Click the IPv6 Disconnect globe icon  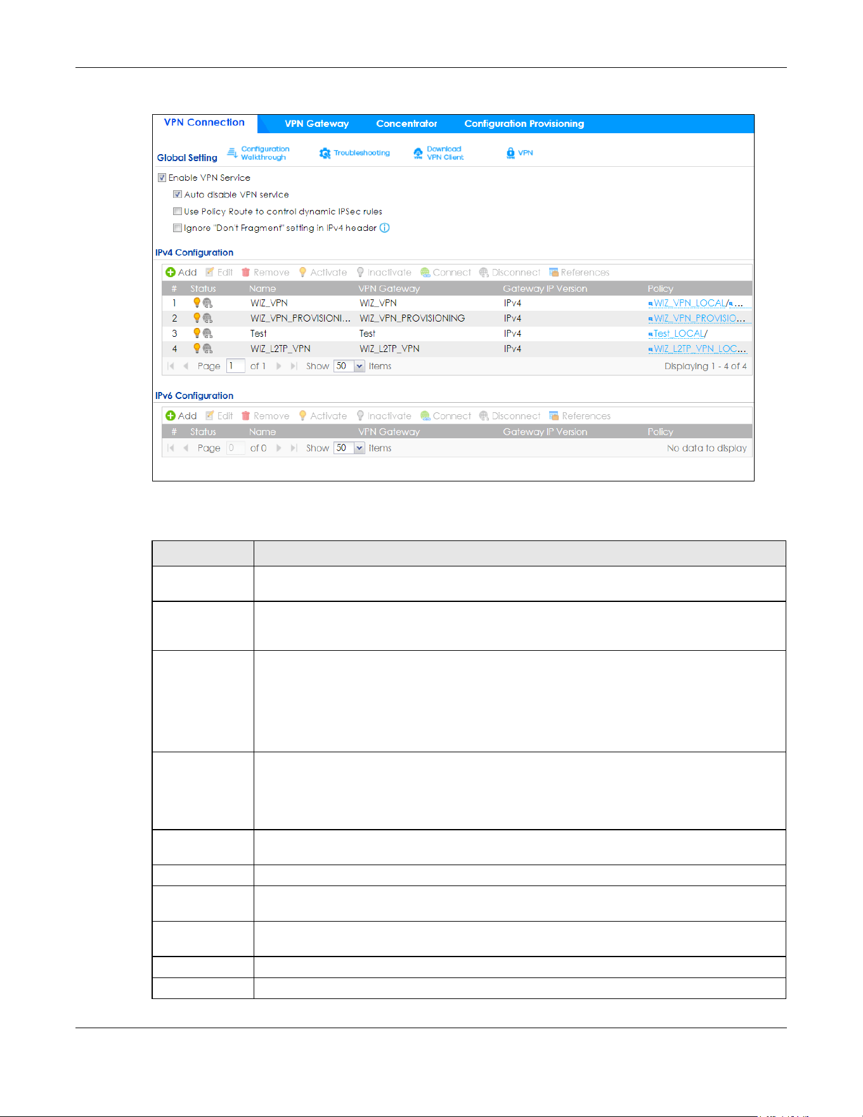pyautogui.click(x=484, y=415)
